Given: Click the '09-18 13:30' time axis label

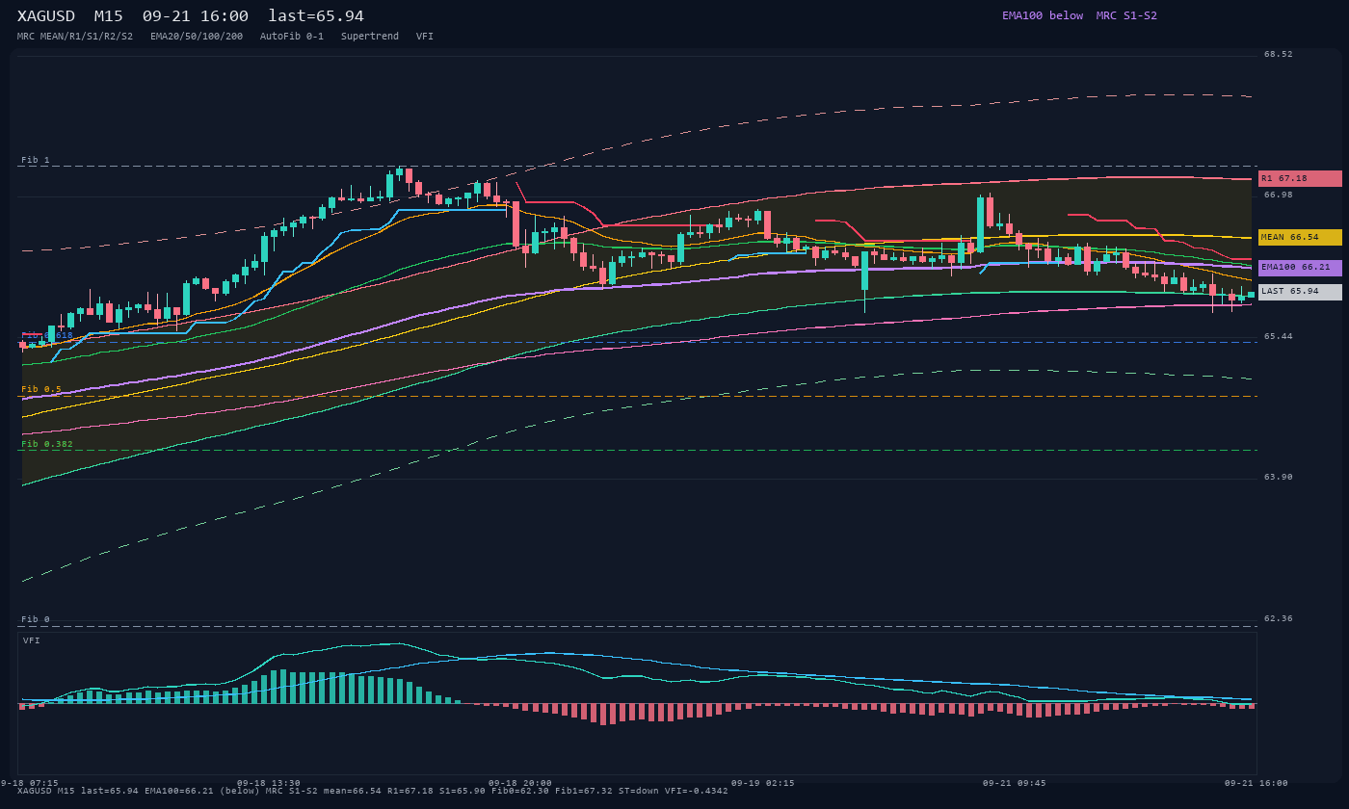Looking at the screenshot, I should coord(269,783).
